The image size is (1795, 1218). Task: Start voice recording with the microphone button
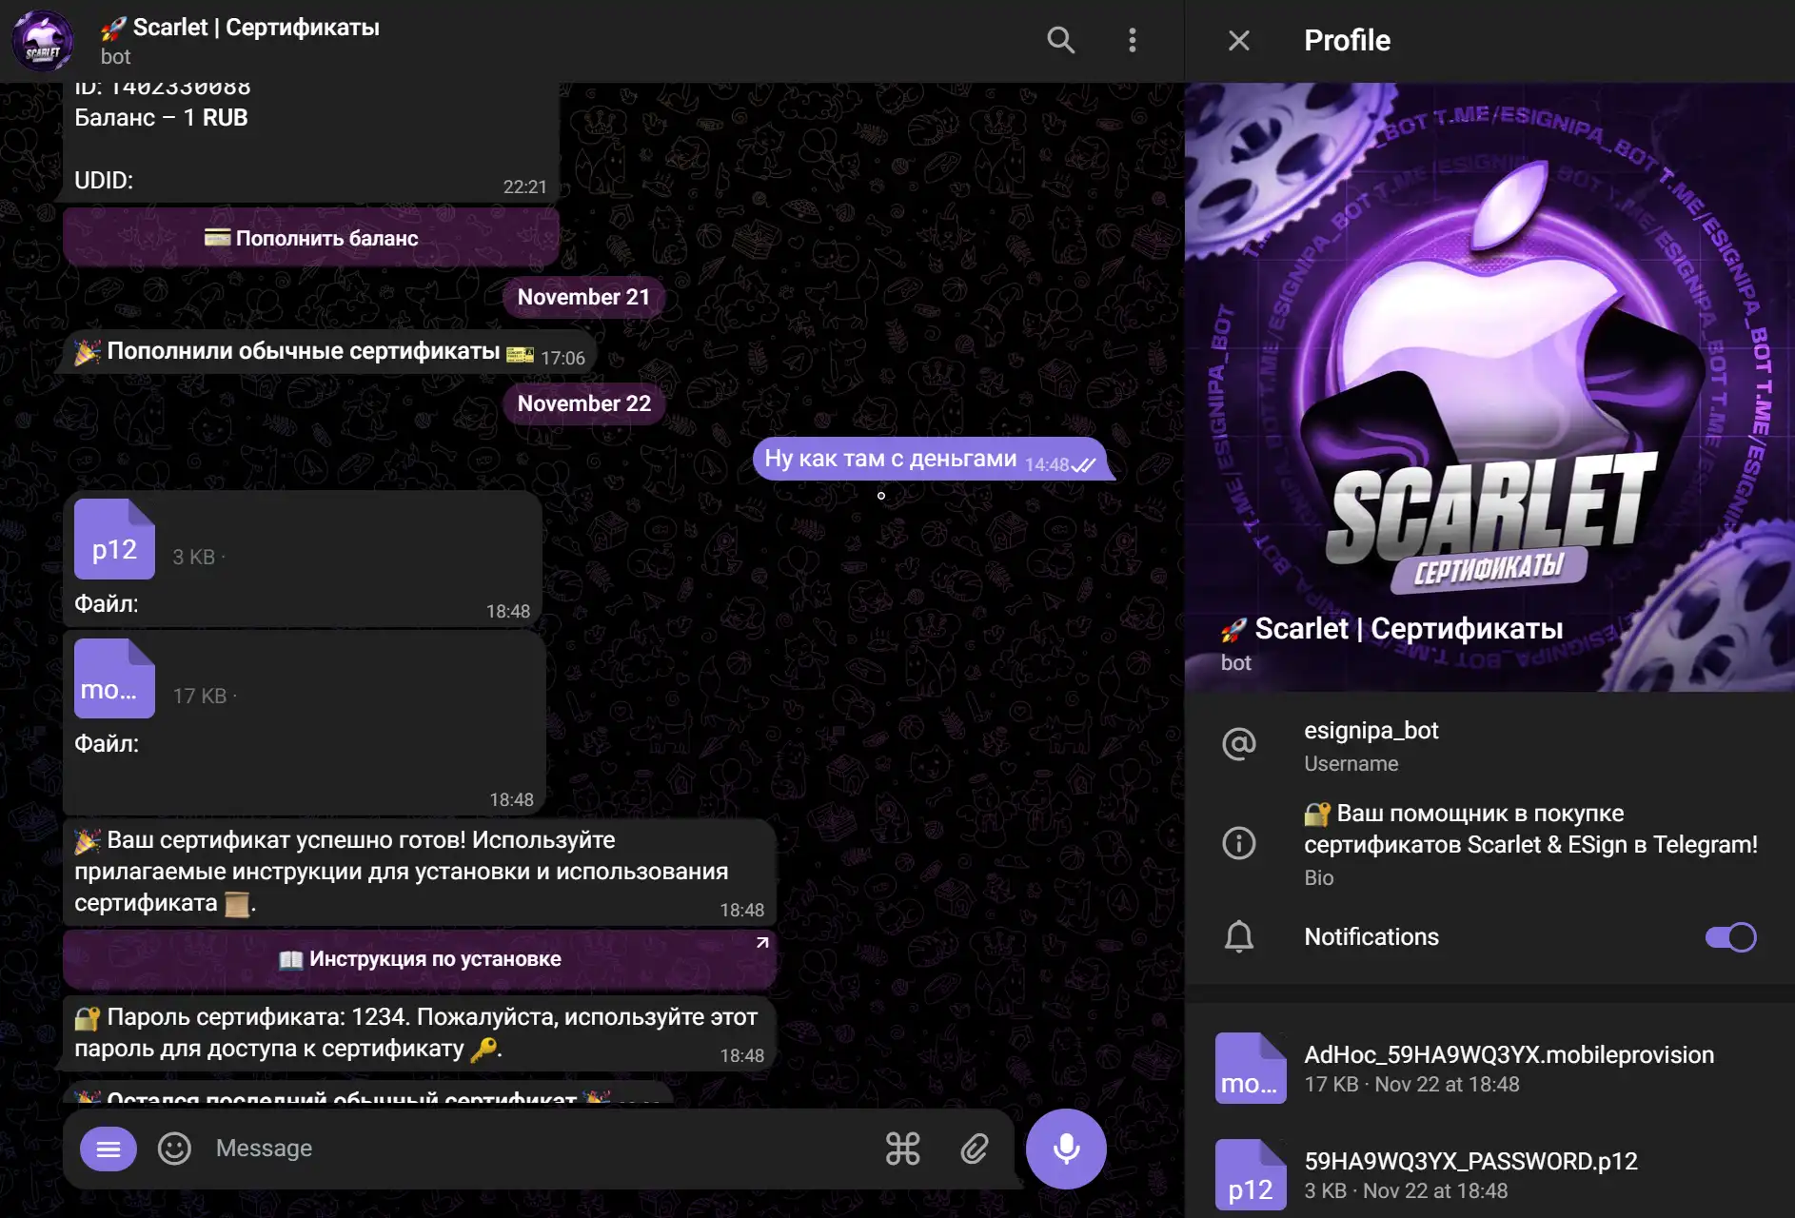pos(1066,1149)
